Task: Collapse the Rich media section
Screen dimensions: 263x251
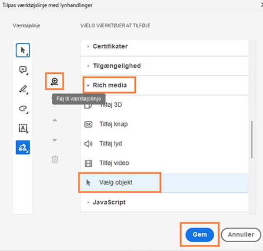Action: [109, 85]
